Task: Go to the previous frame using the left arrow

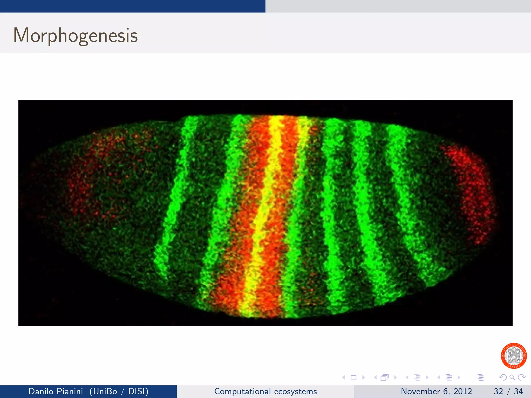Action: [375, 378]
